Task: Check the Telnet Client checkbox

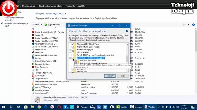Action: click(x=73, y=71)
